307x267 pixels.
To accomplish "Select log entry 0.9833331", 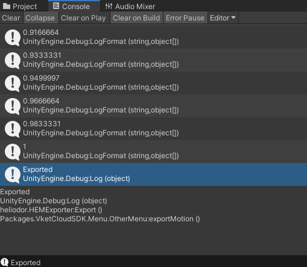I will click(x=153, y=129).
